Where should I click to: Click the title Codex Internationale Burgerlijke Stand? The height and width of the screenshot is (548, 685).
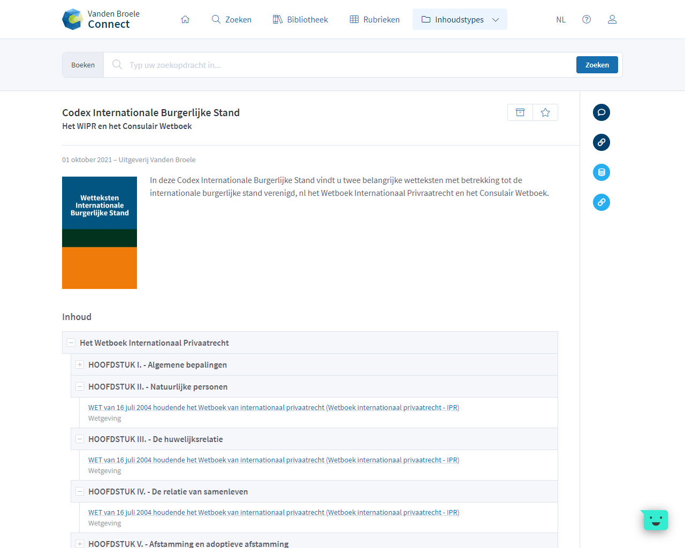pyautogui.click(x=151, y=112)
